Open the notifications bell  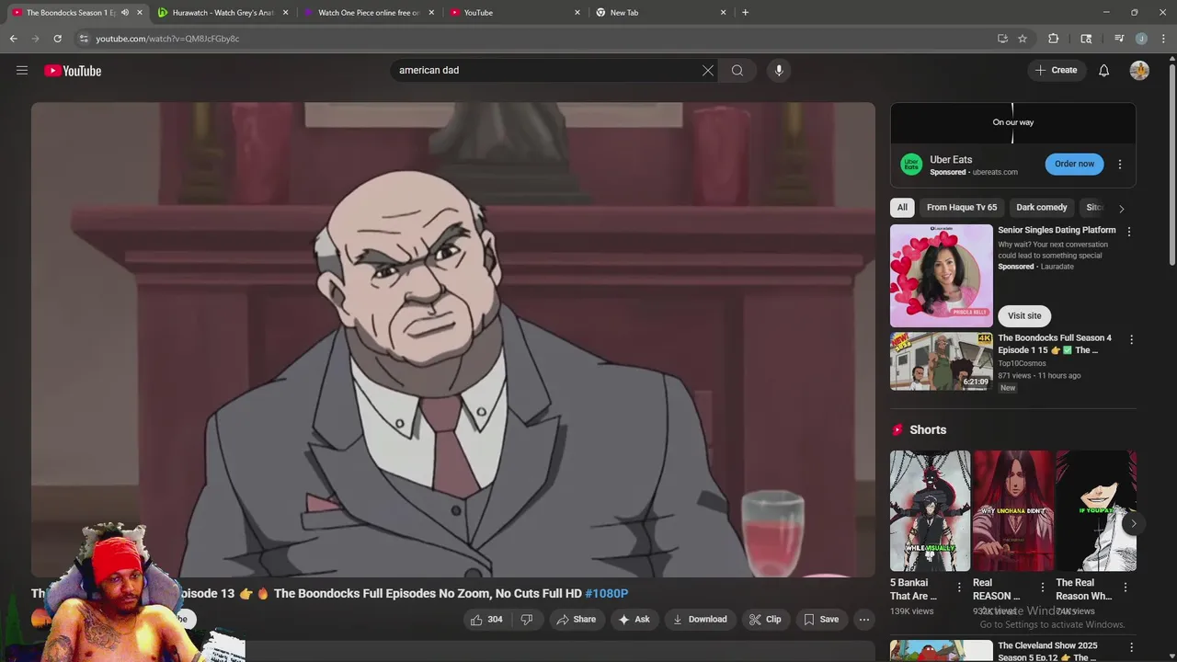(1104, 71)
